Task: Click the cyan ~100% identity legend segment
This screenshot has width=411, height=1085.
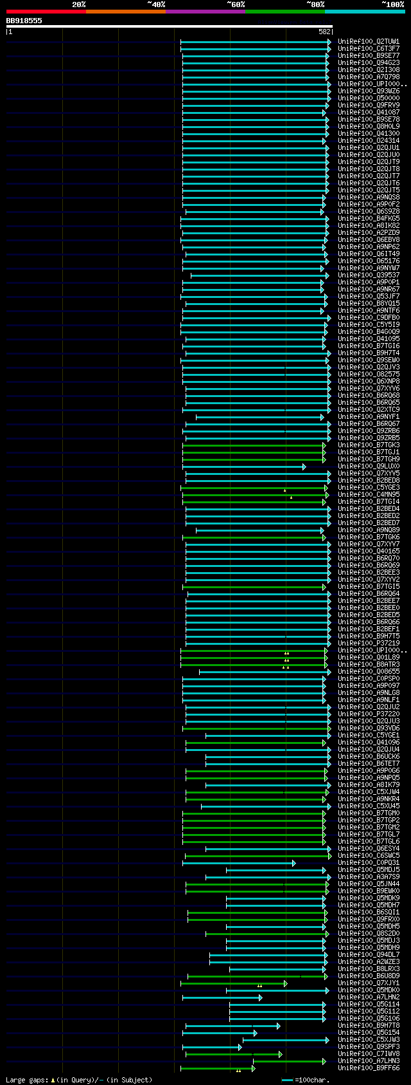Action: [364, 12]
